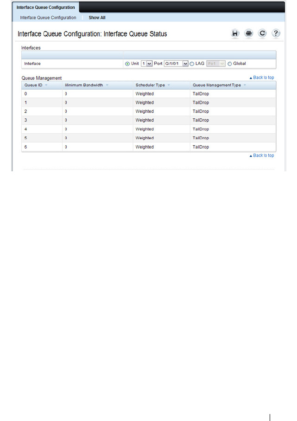This screenshot has width=297, height=421.
Task: Click the Interfaces section heading
Action: coord(31,48)
